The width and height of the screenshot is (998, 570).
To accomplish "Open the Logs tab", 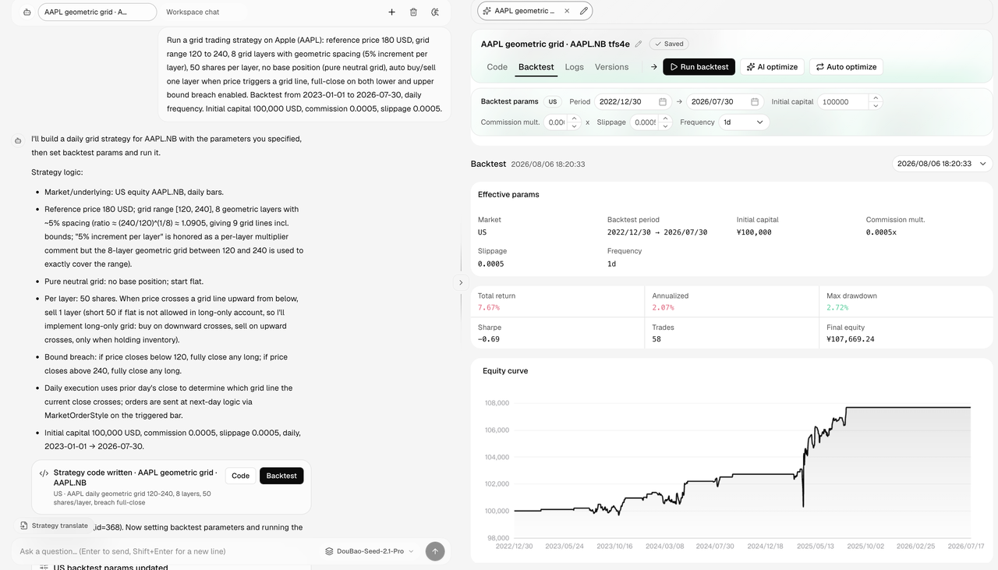I will tap(575, 67).
